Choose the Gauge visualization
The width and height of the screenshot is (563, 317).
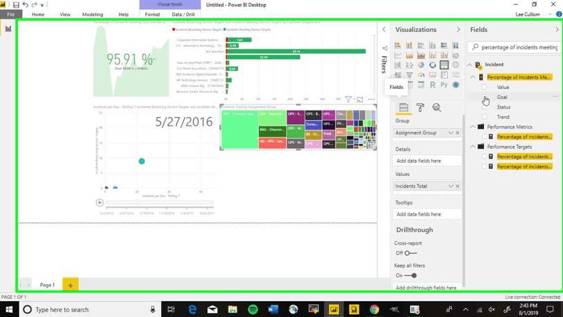421,75
